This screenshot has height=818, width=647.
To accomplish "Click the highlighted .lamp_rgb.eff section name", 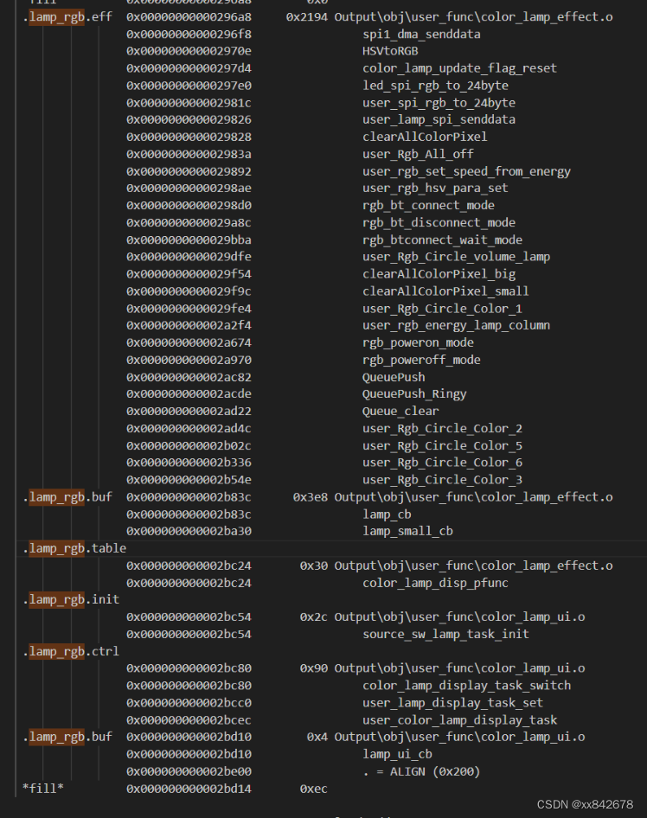I will pos(67,16).
